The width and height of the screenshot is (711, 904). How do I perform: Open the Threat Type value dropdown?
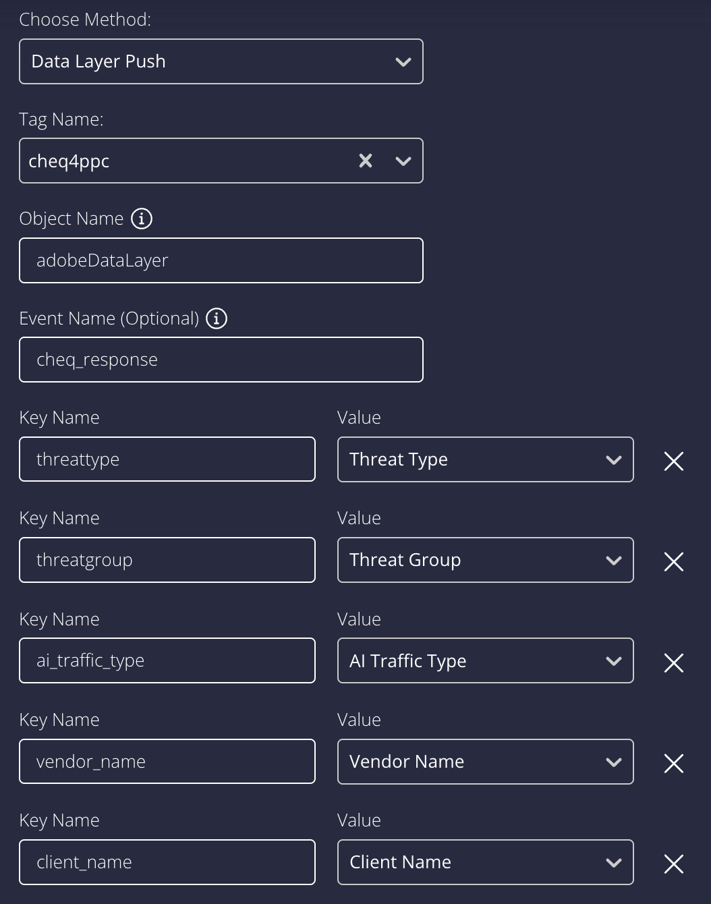(x=486, y=459)
